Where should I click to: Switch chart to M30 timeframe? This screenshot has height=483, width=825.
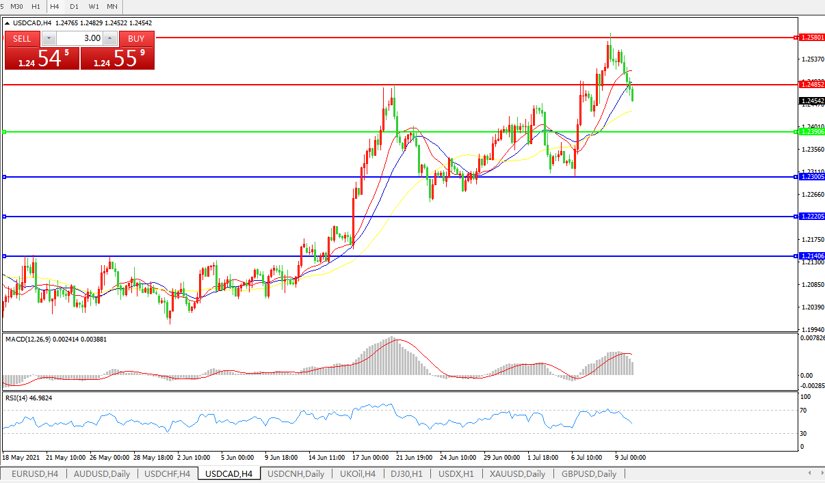click(x=17, y=6)
